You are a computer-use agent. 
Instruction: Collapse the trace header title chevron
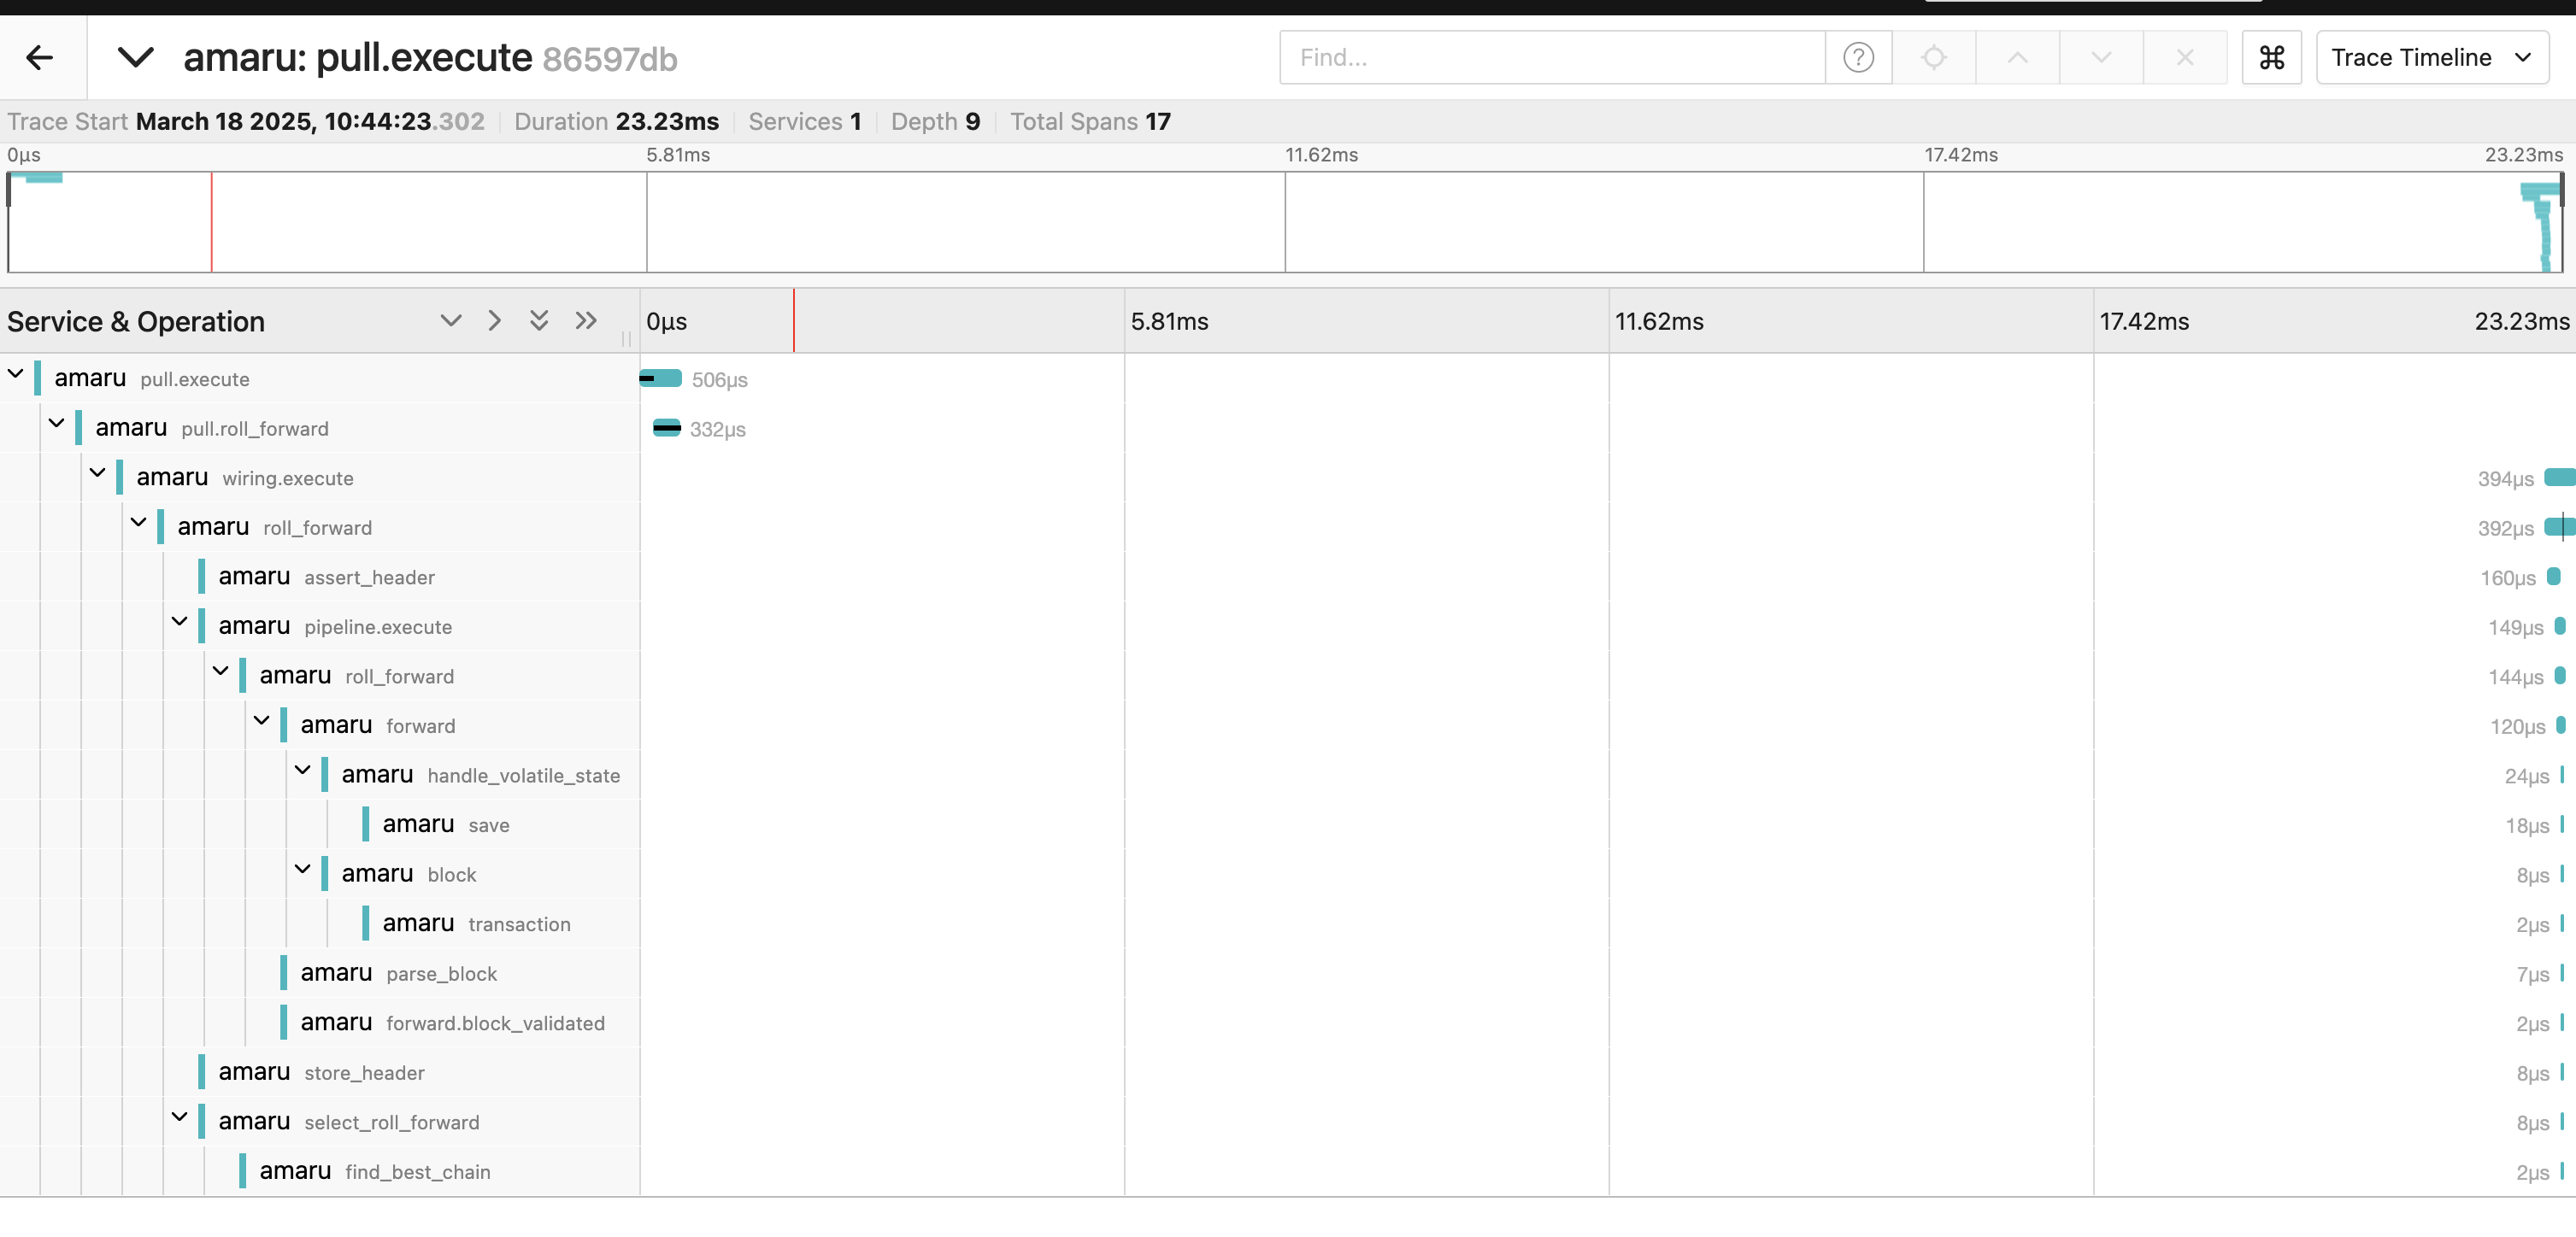coord(136,58)
